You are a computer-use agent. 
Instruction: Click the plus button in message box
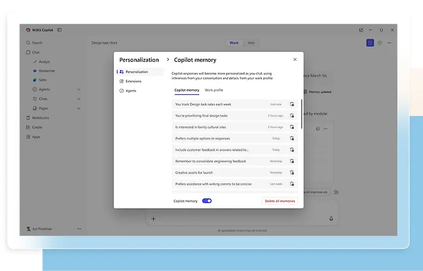click(x=153, y=219)
